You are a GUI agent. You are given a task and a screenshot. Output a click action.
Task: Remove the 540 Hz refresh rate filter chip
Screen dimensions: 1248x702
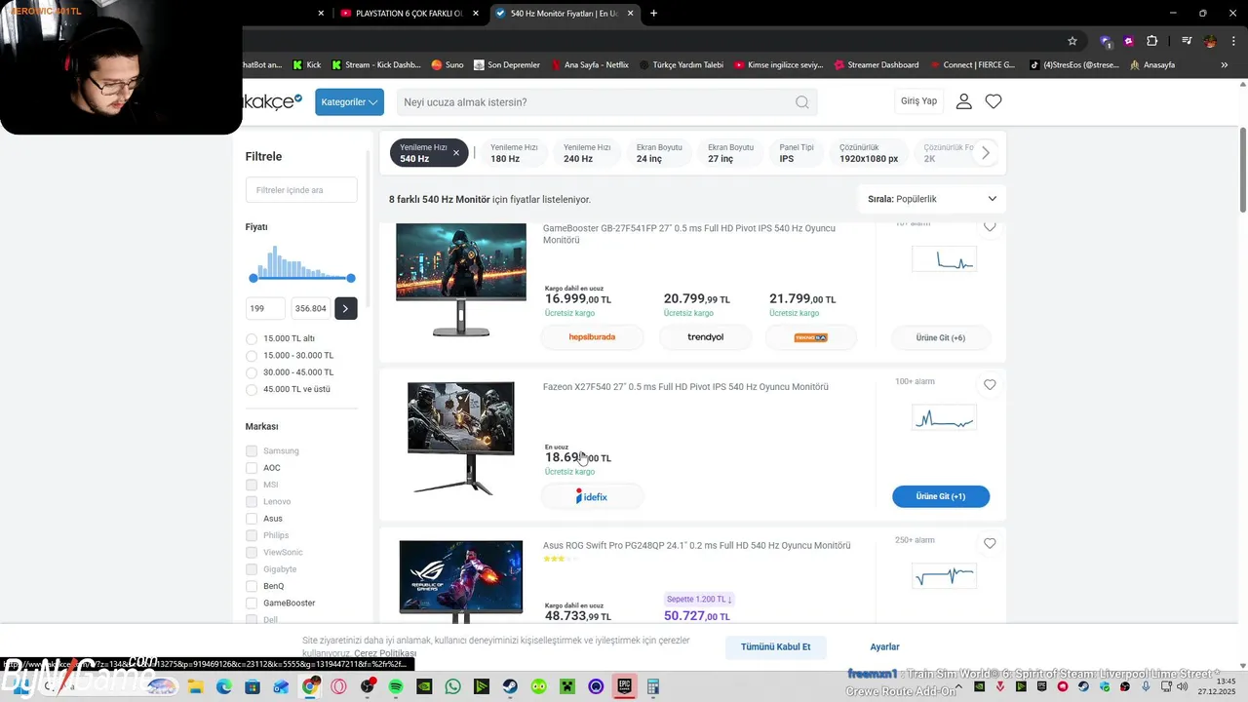pyautogui.click(x=455, y=153)
